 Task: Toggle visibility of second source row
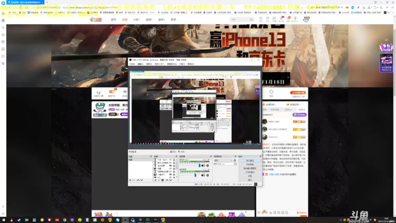(x=170, y=163)
